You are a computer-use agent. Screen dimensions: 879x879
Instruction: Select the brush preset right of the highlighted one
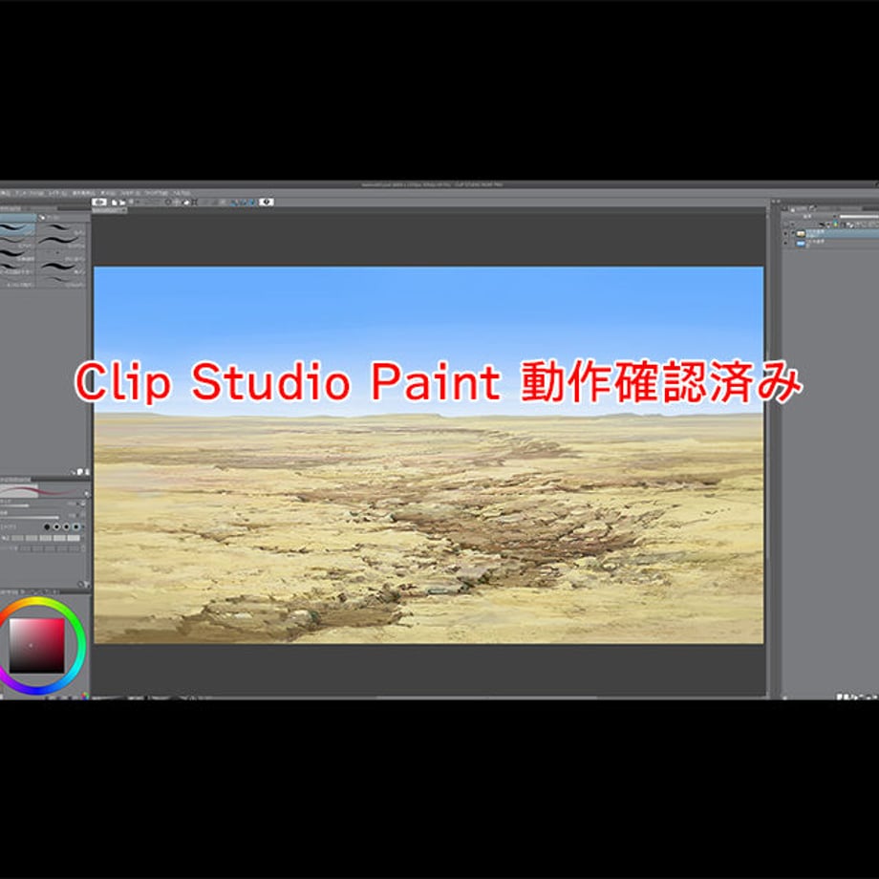pos(60,228)
